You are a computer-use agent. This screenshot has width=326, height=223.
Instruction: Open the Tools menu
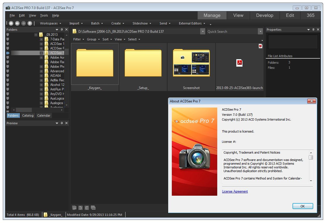point(44,15)
